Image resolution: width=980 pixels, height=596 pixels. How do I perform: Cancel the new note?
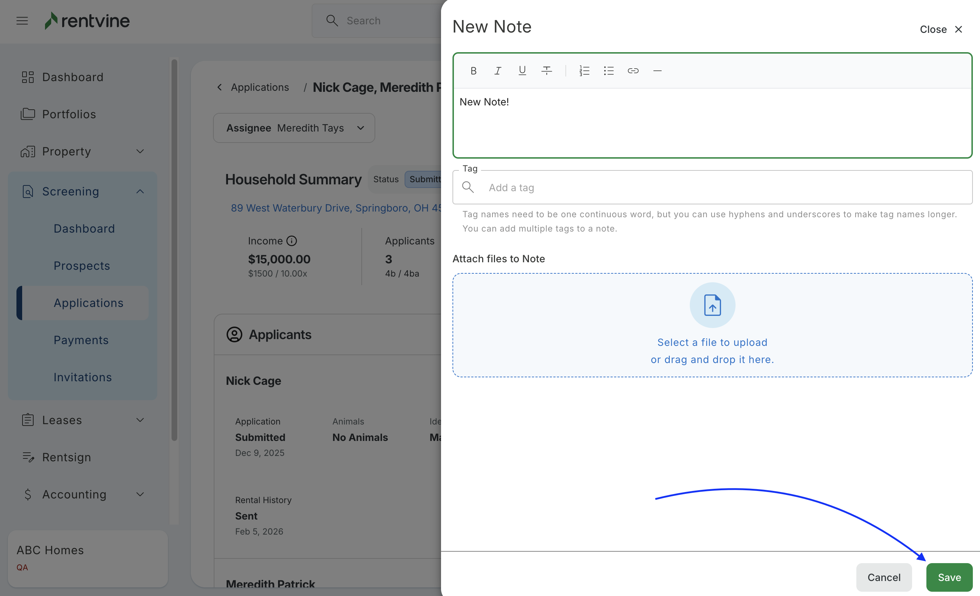(884, 577)
